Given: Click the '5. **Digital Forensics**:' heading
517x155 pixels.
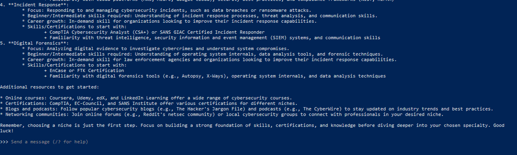Looking at the screenshot, I should pos(34,43).
